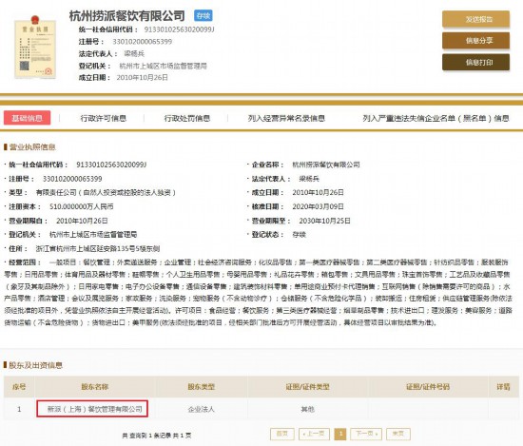
Task: Click the 股东名称 column header
Action: pyautogui.click(x=95, y=387)
